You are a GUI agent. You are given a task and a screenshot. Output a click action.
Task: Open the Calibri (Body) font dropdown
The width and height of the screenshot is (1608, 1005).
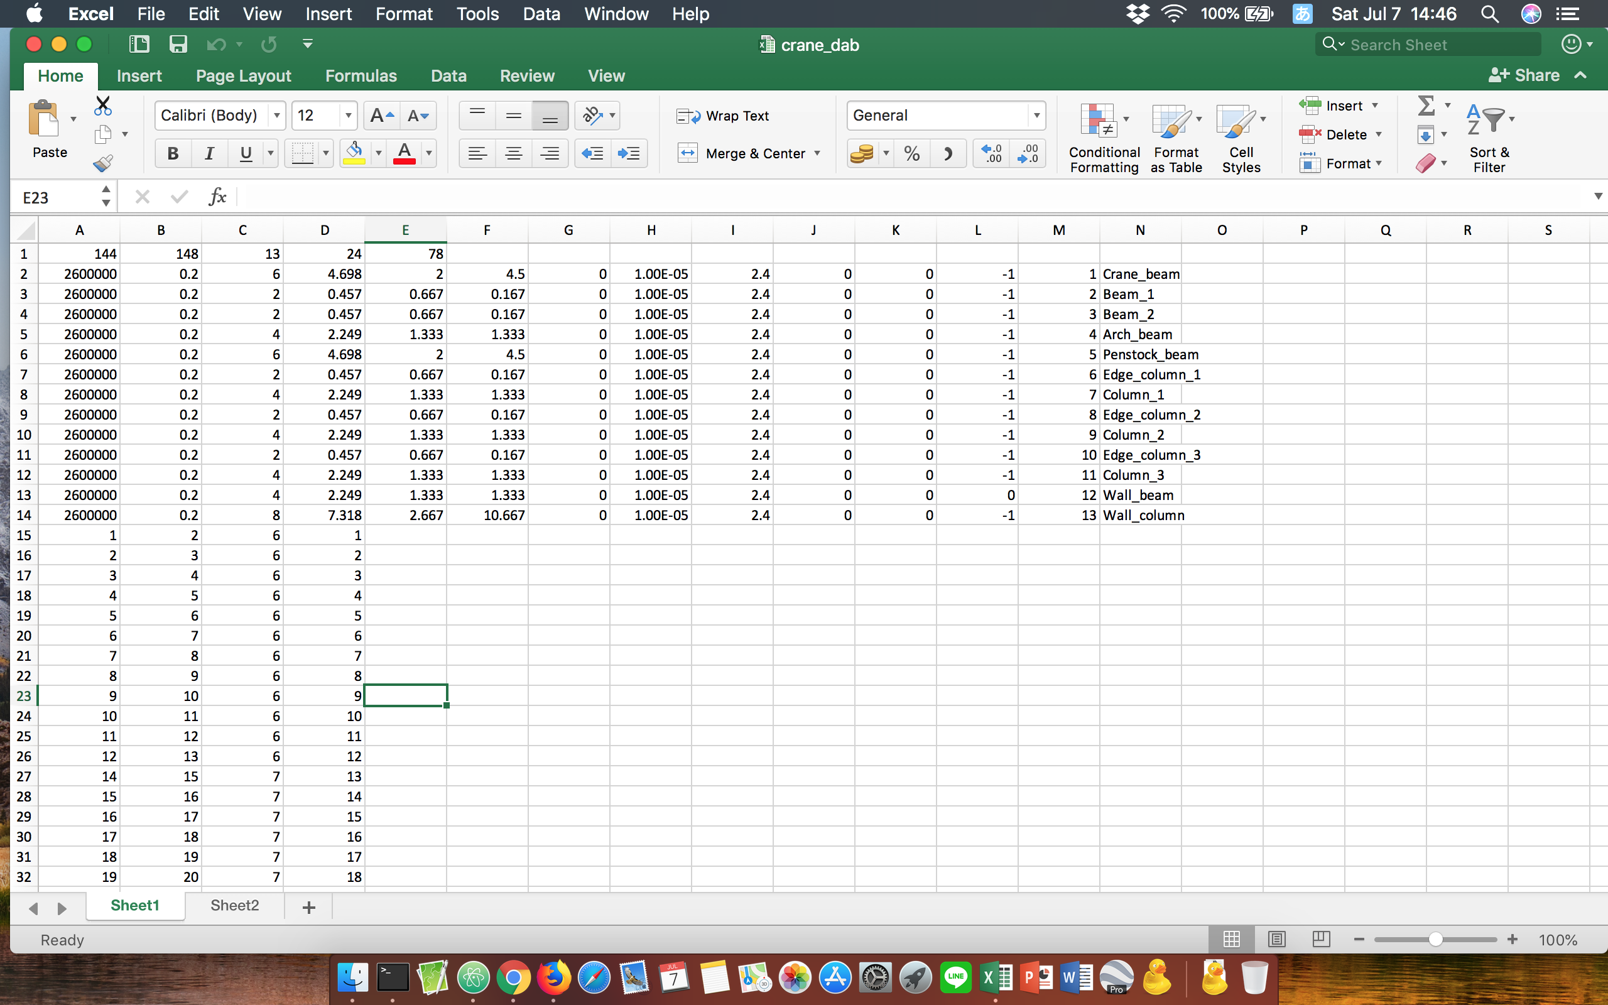tap(277, 116)
